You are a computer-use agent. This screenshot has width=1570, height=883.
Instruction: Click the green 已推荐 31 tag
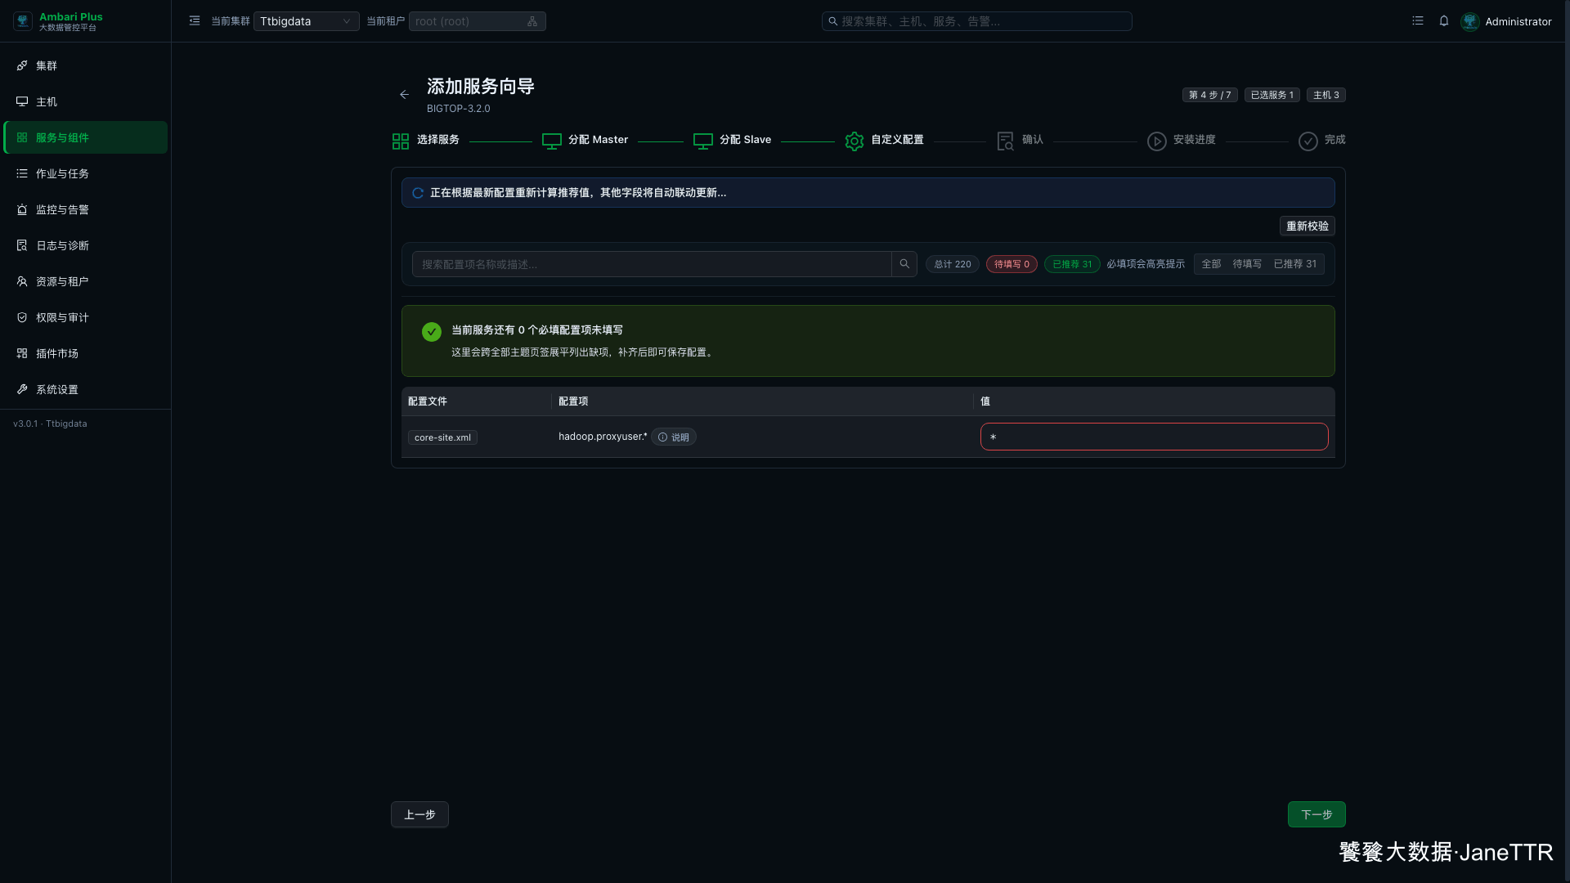point(1072,264)
